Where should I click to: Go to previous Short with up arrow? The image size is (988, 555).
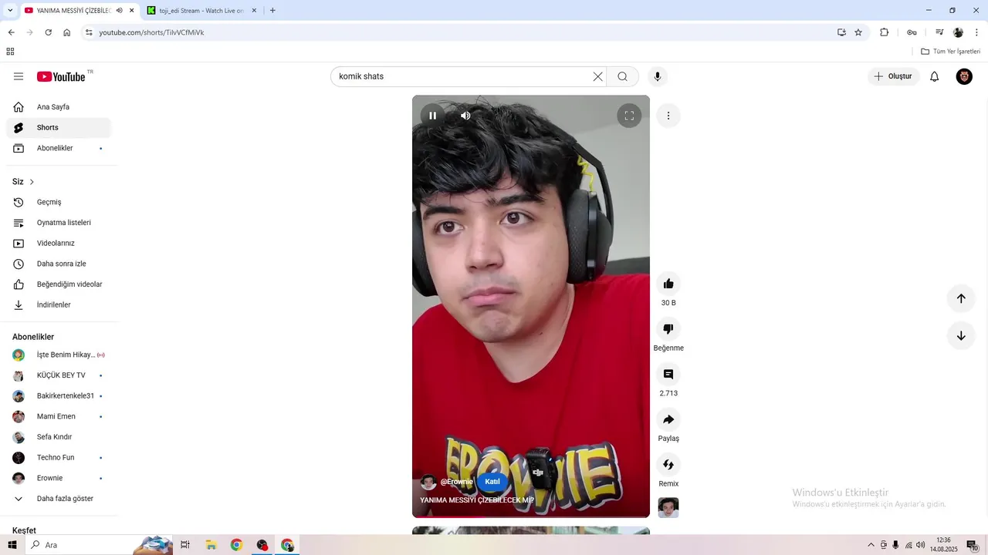pyautogui.click(x=961, y=298)
